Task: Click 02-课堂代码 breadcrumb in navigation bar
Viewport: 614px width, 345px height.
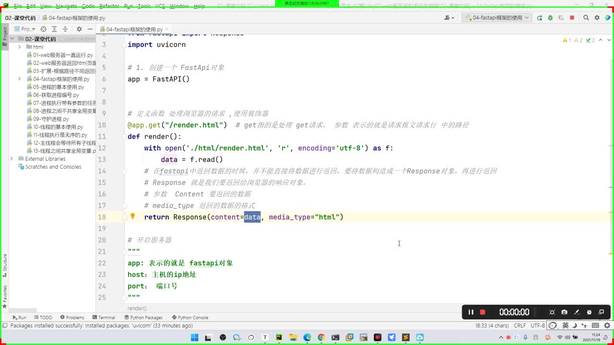Action: coord(20,18)
